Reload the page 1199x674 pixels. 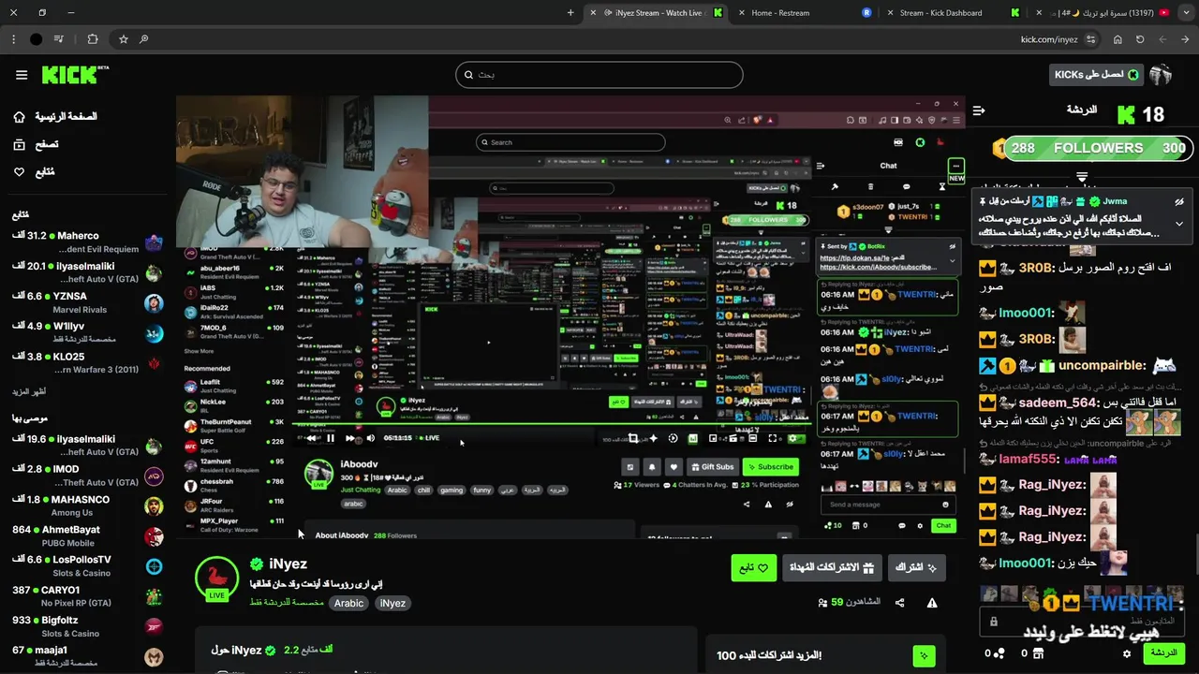click(1140, 39)
